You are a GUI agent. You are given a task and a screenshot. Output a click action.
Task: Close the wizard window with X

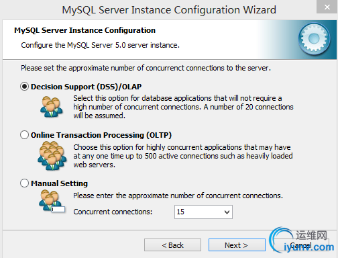point(327,7)
